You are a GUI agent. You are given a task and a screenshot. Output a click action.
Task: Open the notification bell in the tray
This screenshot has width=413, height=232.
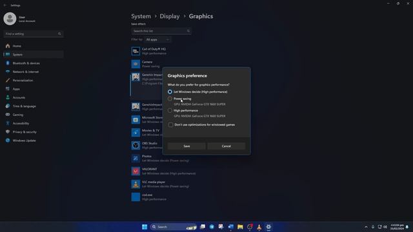[x=407, y=227]
